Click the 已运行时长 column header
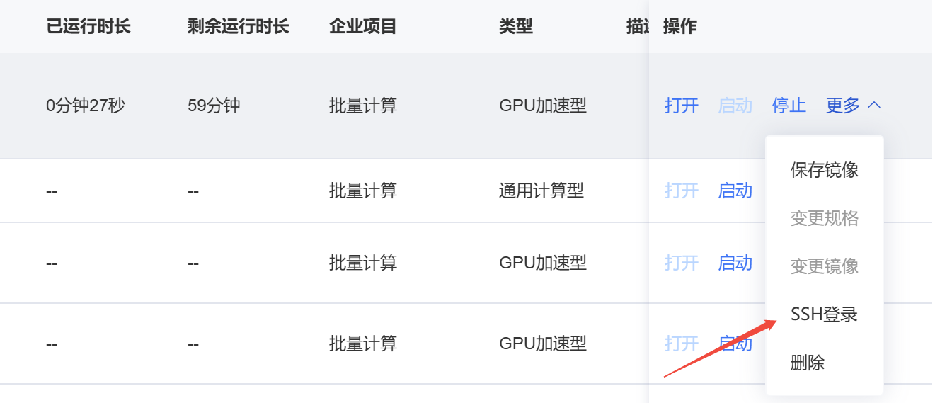The width and height of the screenshot is (952, 403). (x=88, y=27)
